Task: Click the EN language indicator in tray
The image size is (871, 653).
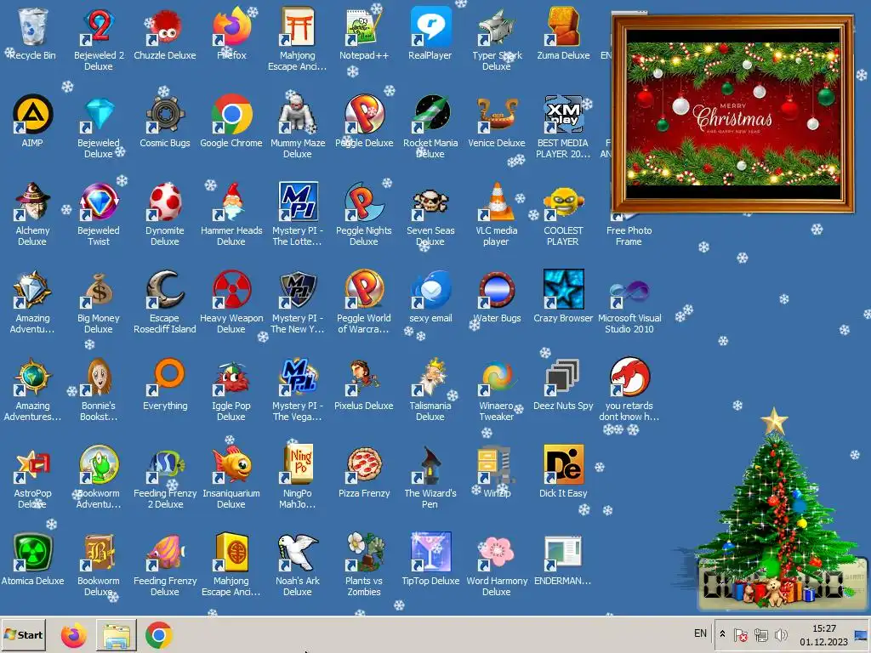Action: coord(701,633)
